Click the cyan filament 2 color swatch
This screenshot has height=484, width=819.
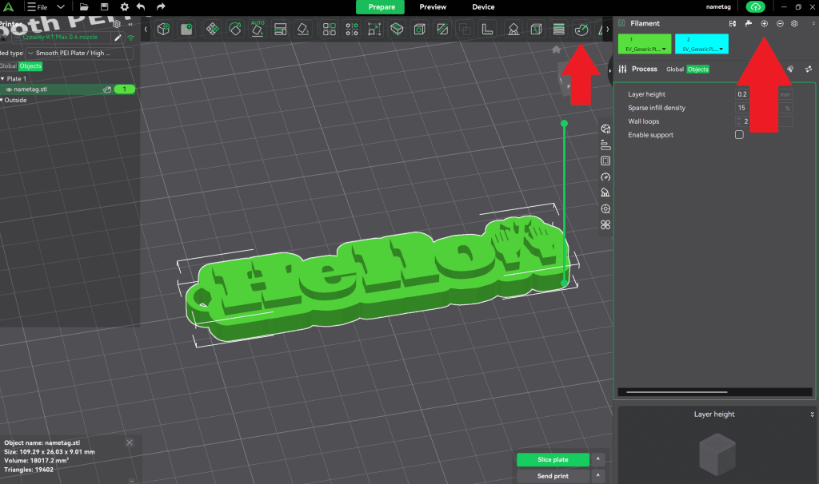coord(701,39)
